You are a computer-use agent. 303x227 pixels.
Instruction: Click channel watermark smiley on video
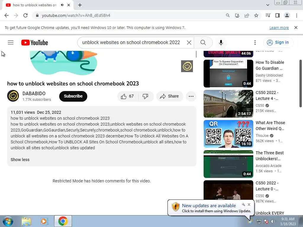click(x=187, y=66)
